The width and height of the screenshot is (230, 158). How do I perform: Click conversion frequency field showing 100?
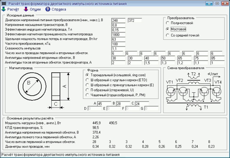118,44
